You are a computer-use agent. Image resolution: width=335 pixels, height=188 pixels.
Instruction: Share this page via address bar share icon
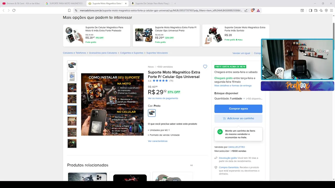point(246,10)
